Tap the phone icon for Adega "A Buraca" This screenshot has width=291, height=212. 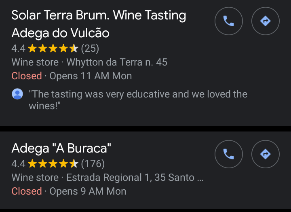228,154
